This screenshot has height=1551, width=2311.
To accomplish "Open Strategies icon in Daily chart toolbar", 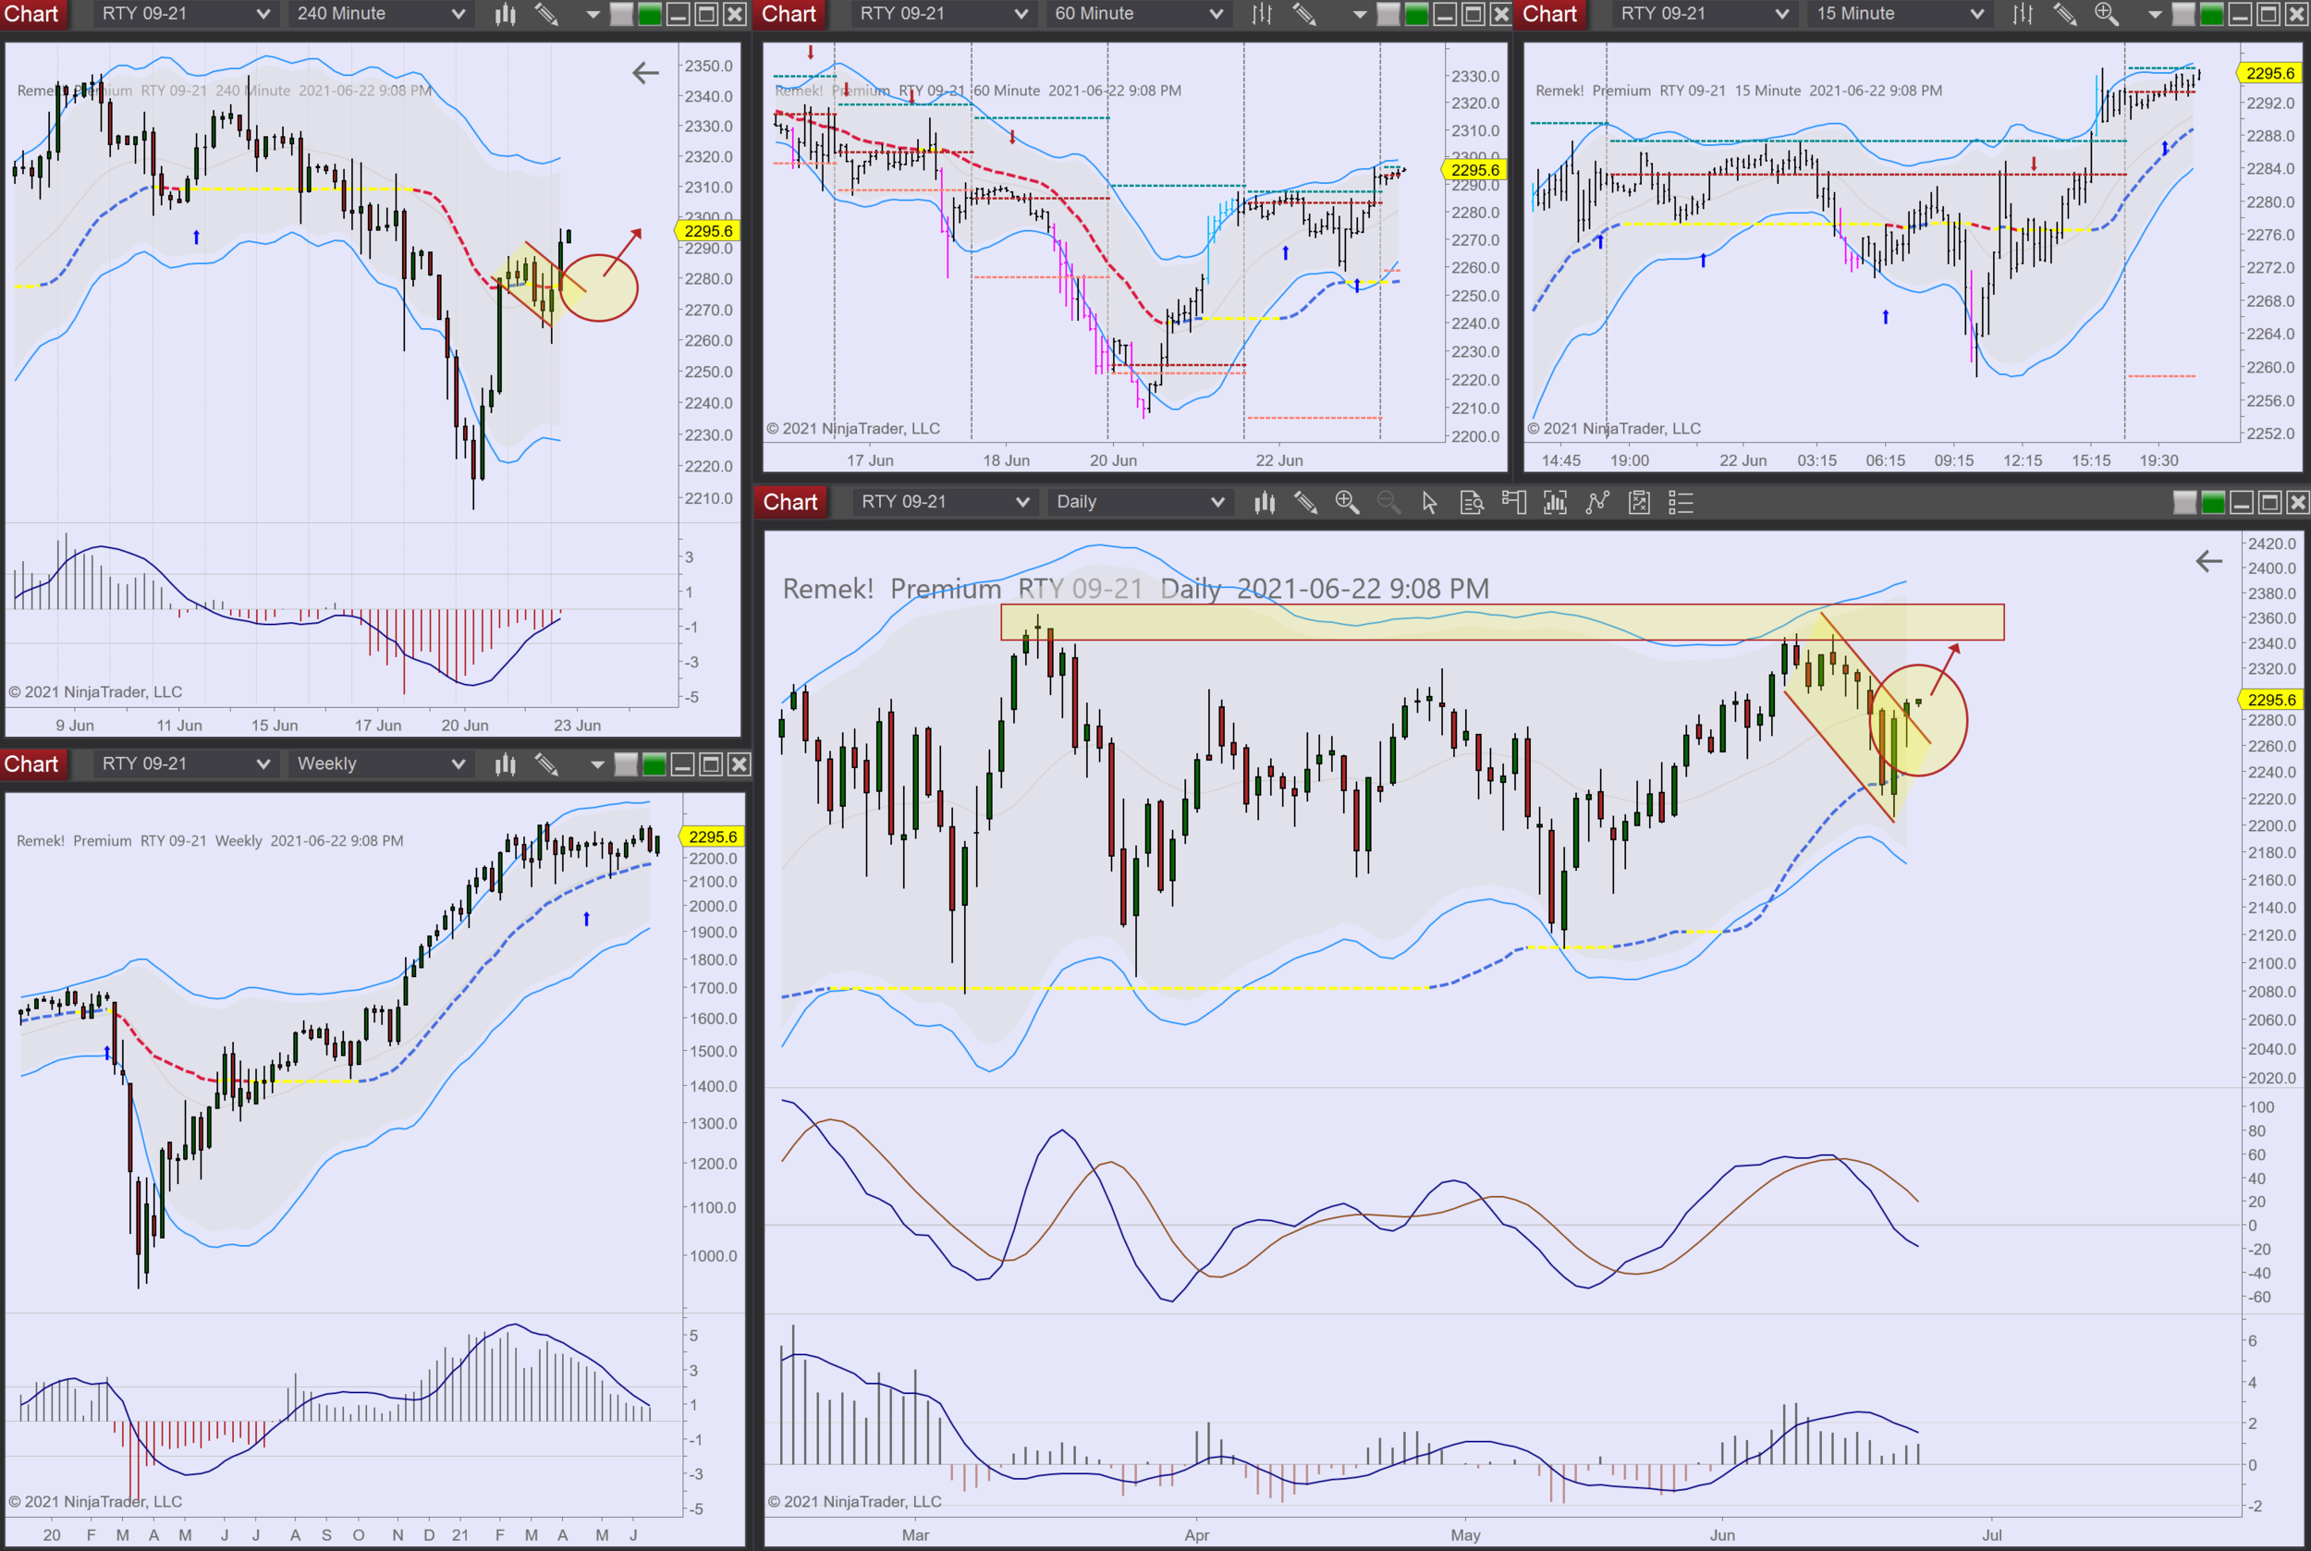I will (1639, 503).
